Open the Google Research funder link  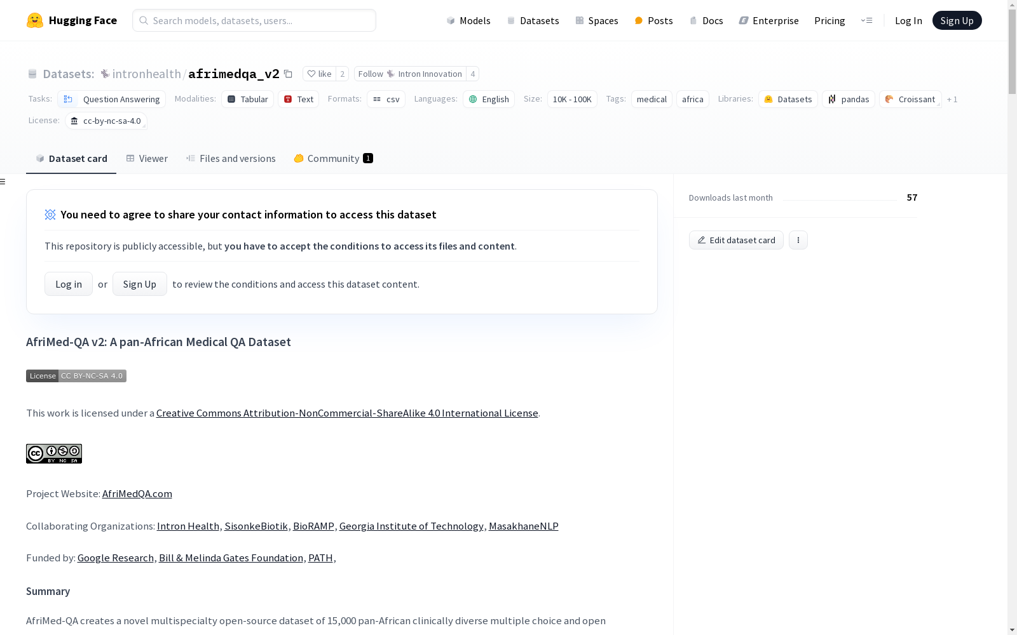[x=116, y=558]
